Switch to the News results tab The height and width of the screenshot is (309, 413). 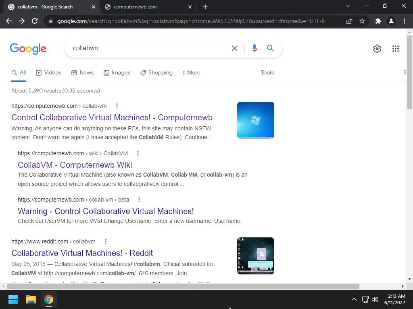point(82,73)
